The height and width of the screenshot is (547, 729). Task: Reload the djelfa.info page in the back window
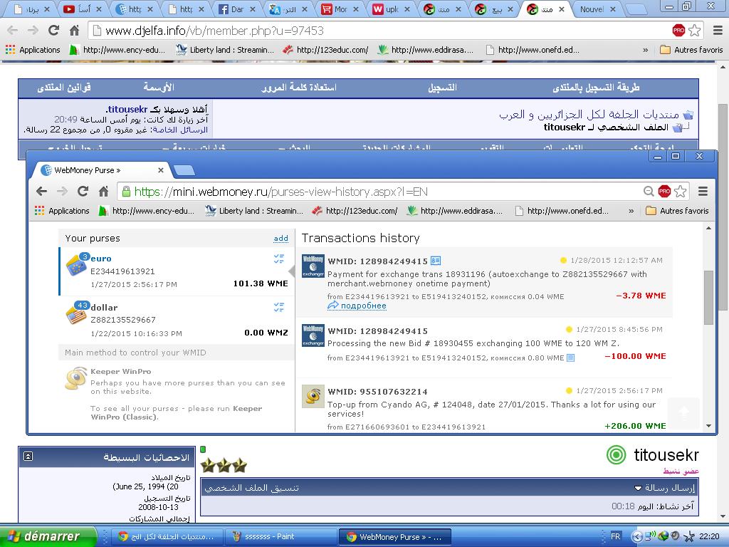click(53, 30)
